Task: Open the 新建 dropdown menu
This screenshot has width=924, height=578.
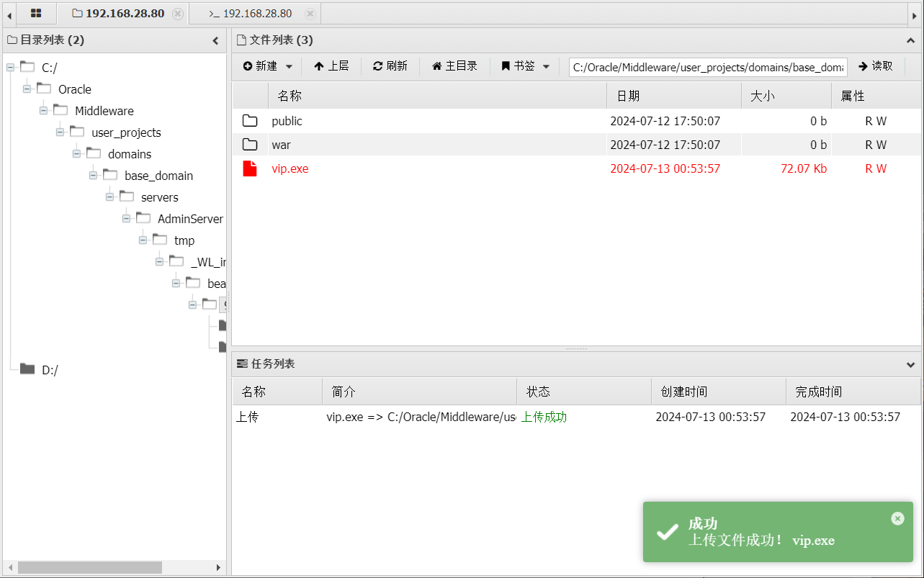Action: tap(268, 66)
